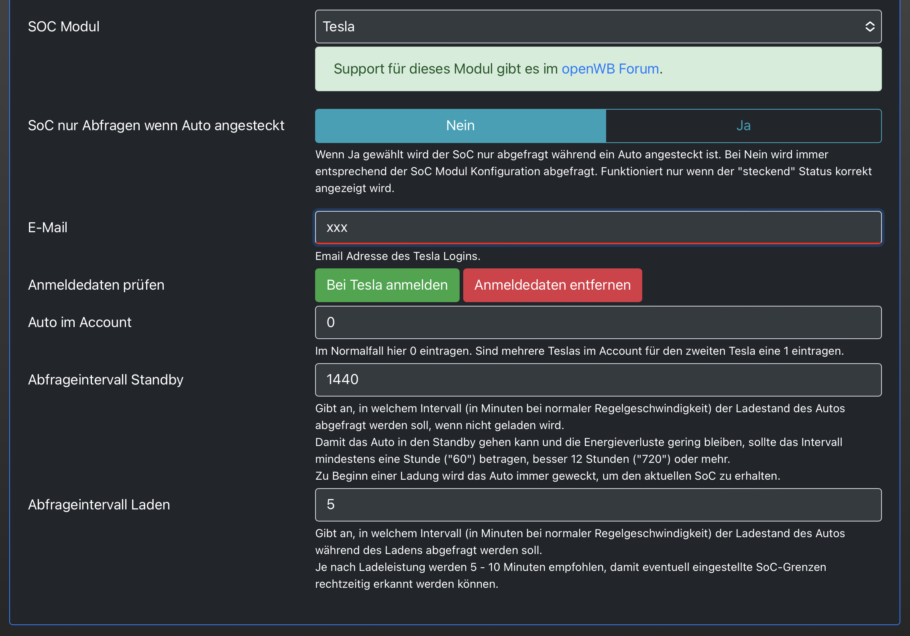This screenshot has width=910, height=636.
Task: Open the openWB Forum link
Action: point(610,69)
